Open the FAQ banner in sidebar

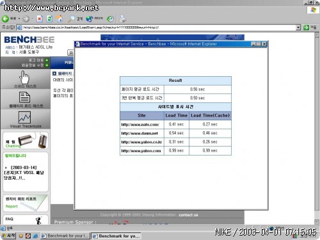point(26,220)
